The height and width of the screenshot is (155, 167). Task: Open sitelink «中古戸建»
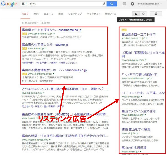click(42, 63)
